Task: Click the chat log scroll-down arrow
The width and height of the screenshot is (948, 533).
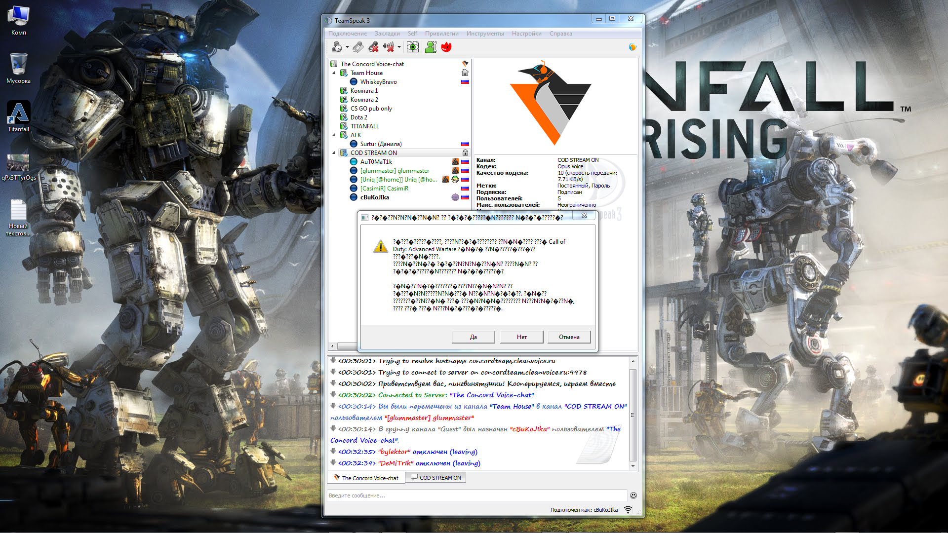Action: coord(633,466)
